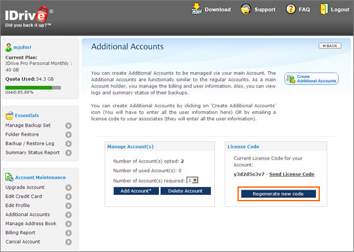This screenshot has width=354, height=252.
Task: Click the Number of used Account(s): 0 text
Action: tap(147, 170)
